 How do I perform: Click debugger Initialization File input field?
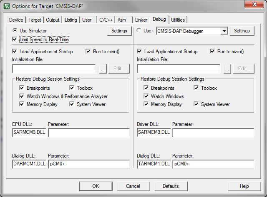pyautogui.click(x=179, y=69)
